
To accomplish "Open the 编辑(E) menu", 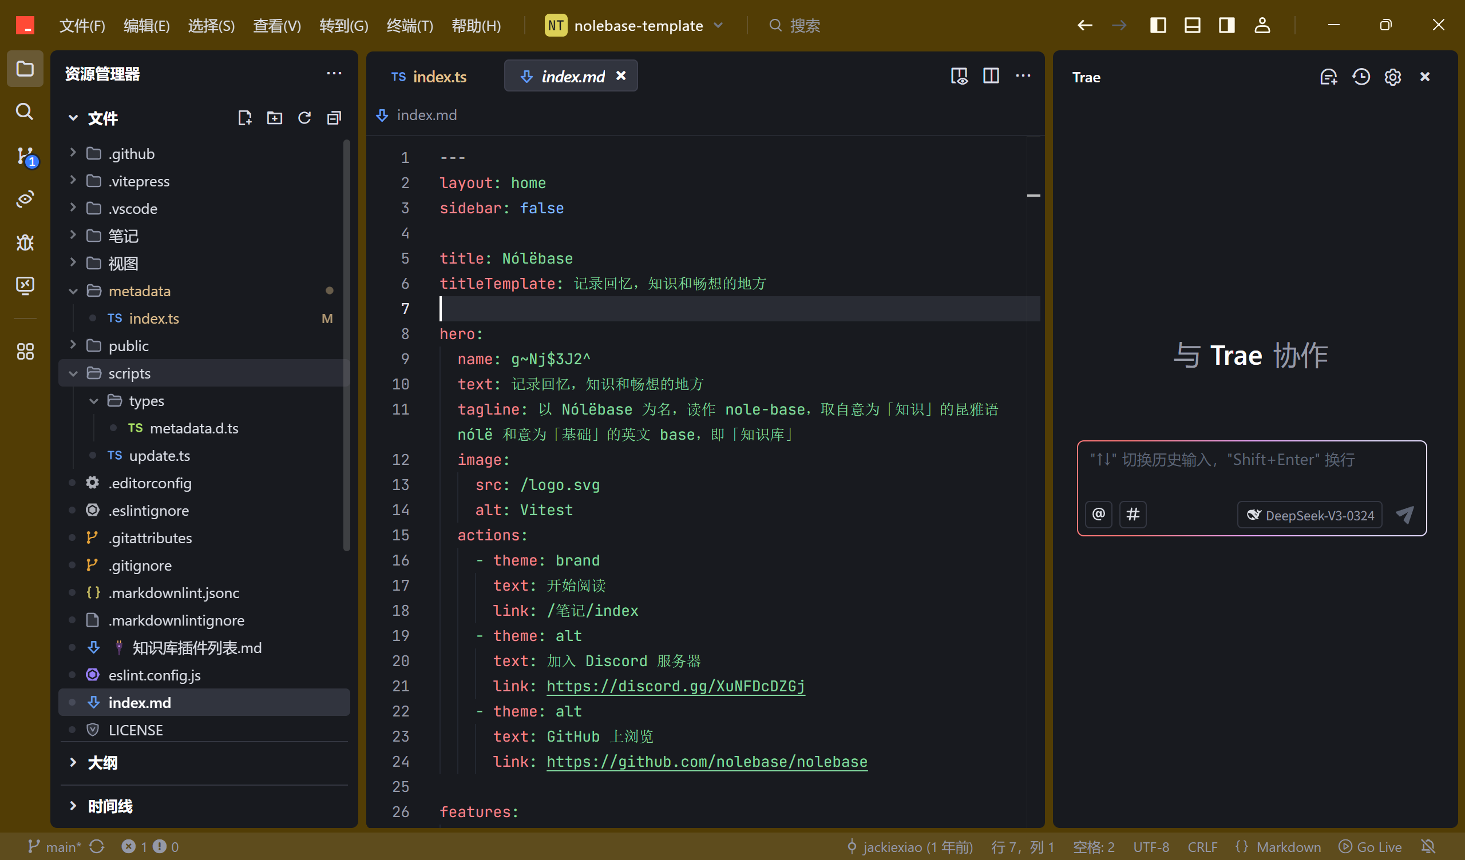I will [x=146, y=26].
